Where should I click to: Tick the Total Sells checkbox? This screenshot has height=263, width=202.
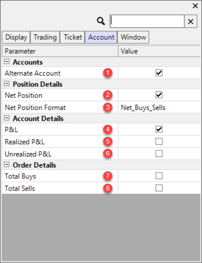pyautogui.click(x=159, y=188)
